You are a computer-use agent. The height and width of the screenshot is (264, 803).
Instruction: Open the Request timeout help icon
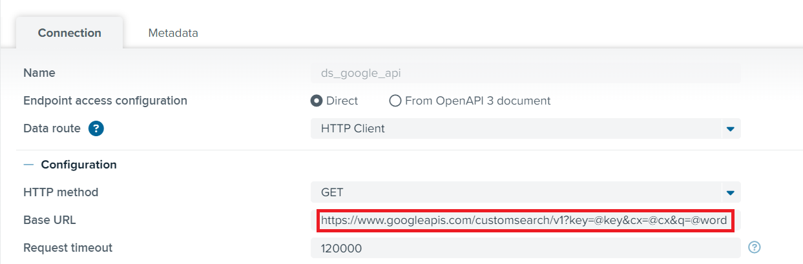(755, 247)
